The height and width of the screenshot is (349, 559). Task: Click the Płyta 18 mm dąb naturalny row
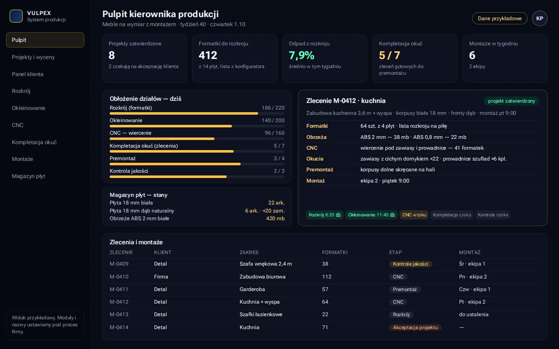coord(197,211)
